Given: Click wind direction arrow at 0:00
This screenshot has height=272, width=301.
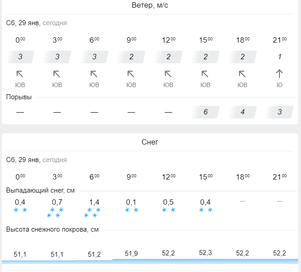Looking at the screenshot, I should [20, 74].
